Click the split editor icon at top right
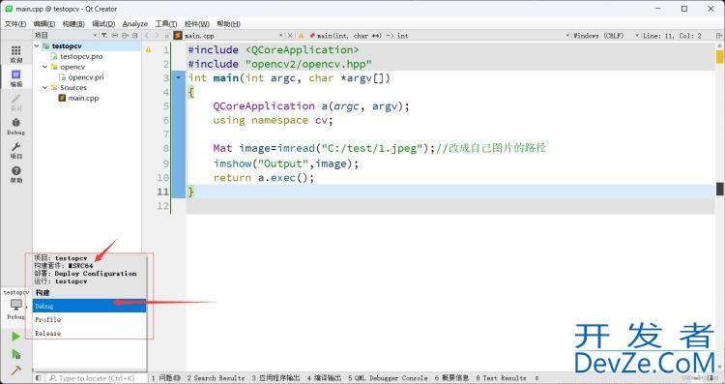 pos(719,35)
